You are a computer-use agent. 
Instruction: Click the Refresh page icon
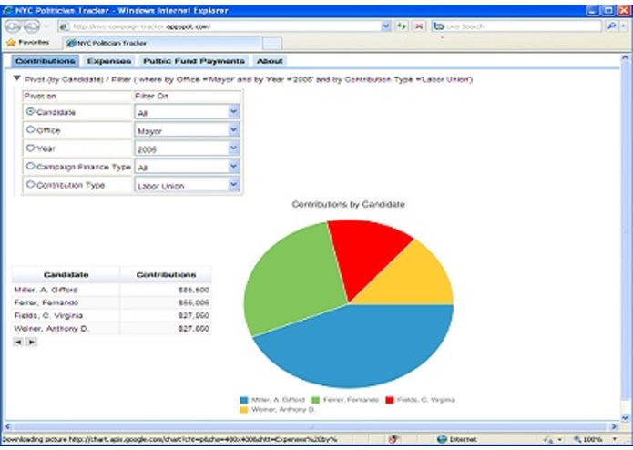pos(402,26)
